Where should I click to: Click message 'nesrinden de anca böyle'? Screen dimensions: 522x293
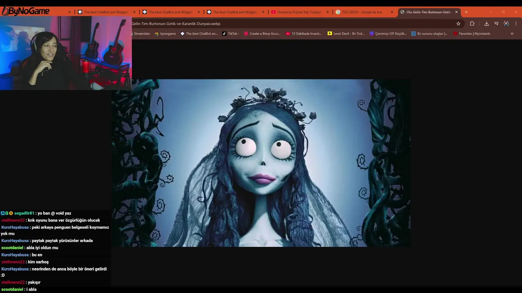54,272
